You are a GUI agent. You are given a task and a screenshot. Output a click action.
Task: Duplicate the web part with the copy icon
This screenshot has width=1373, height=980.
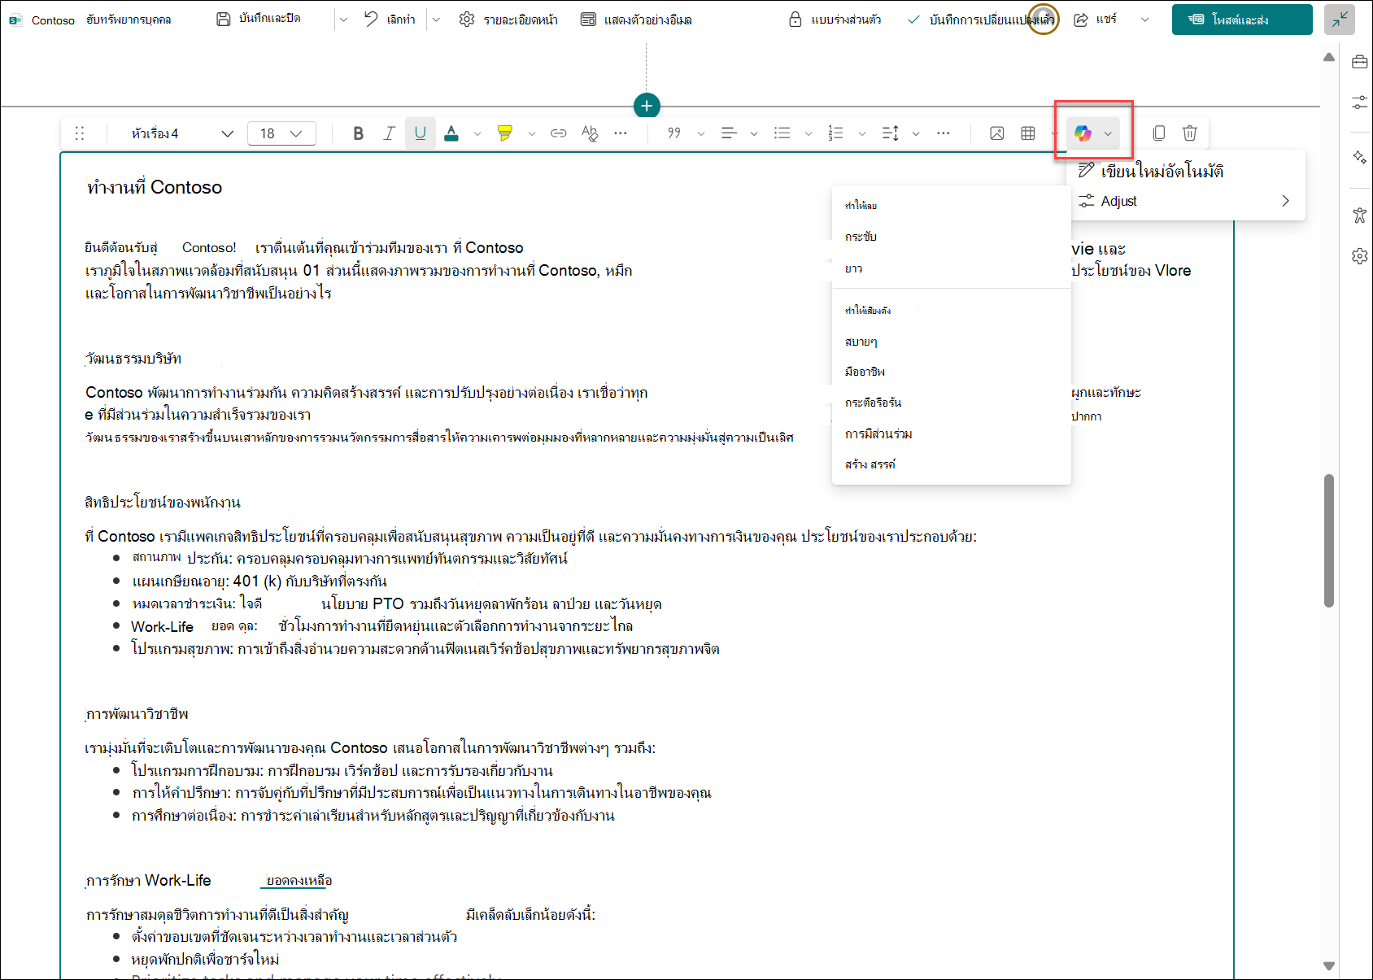pos(1159,133)
